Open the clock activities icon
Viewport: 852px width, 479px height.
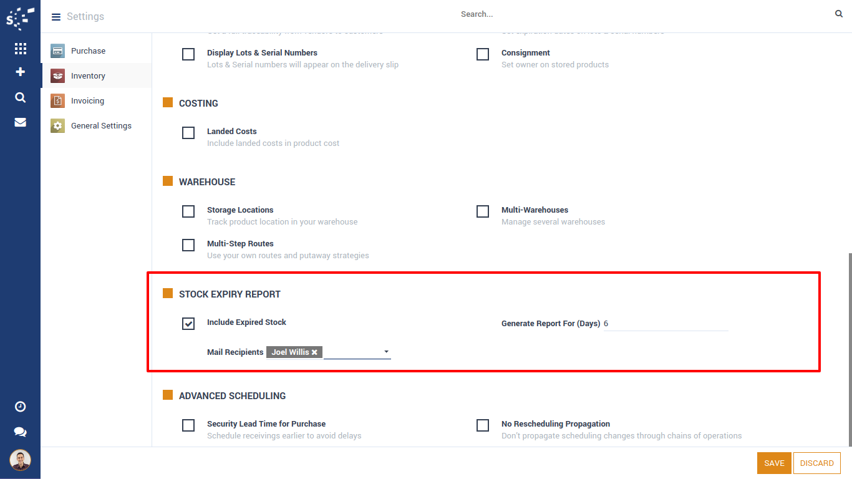pos(20,407)
